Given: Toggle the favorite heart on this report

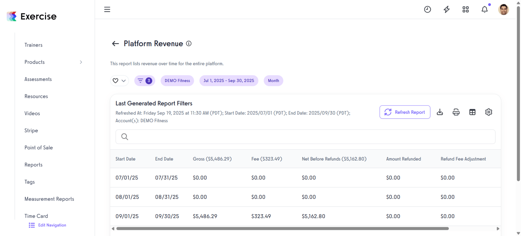Looking at the screenshot, I should click(115, 81).
